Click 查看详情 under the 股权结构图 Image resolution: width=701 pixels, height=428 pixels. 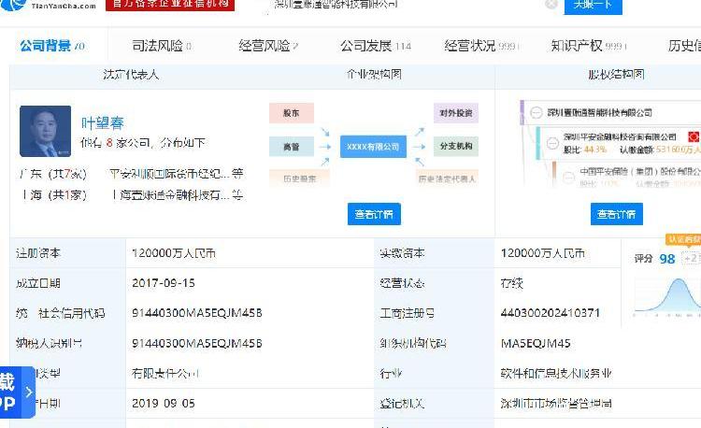pyautogui.click(x=617, y=214)
